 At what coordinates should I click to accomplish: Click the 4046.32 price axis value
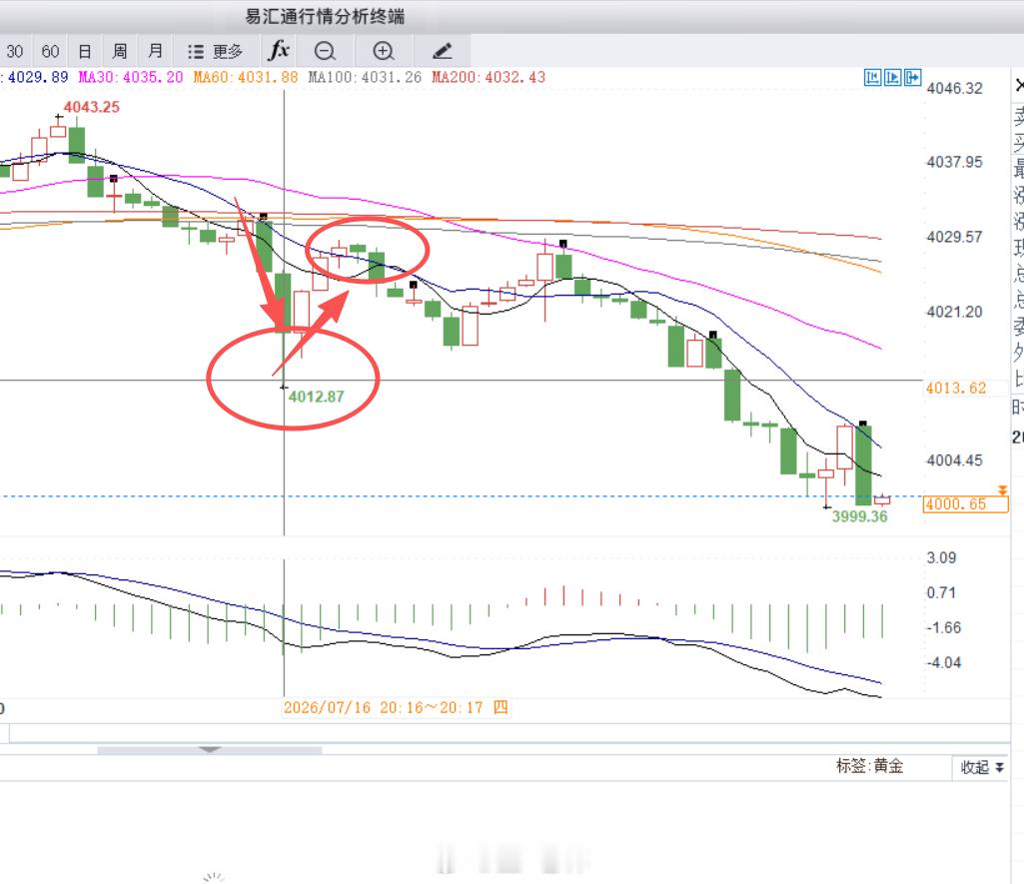pos(954,88)
